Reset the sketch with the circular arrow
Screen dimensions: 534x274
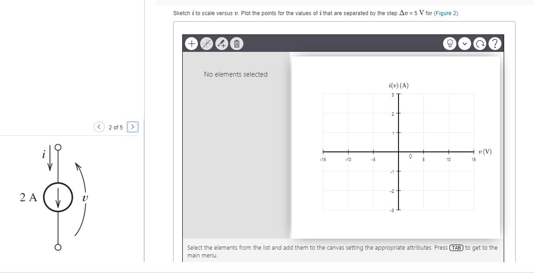pyautogui.click(x=479, y=43)
